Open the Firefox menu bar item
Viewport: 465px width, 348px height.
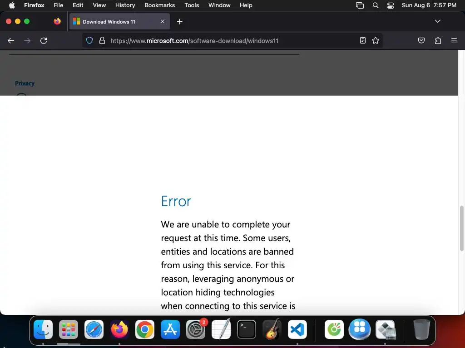34,5
